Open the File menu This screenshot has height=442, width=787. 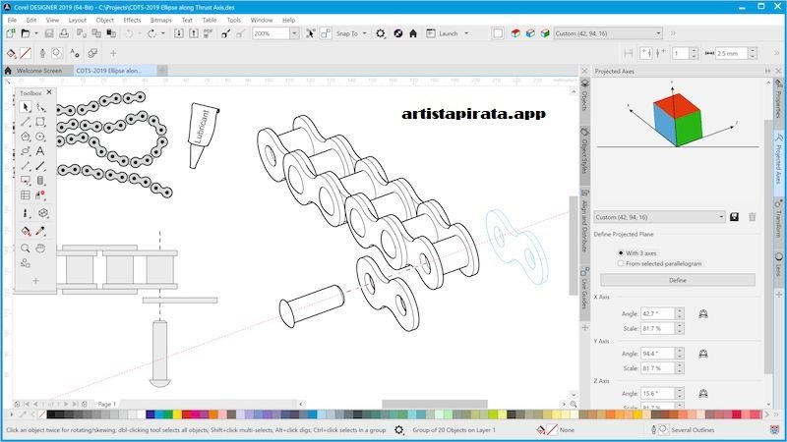(x=12, y=20)
